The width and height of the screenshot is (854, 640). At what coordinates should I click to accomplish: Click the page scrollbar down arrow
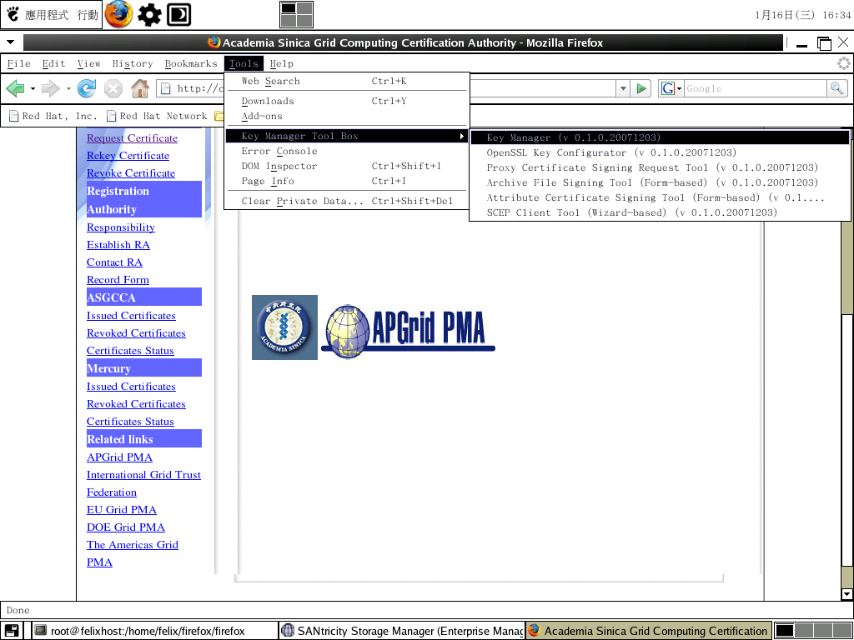(x=847, y=594)
